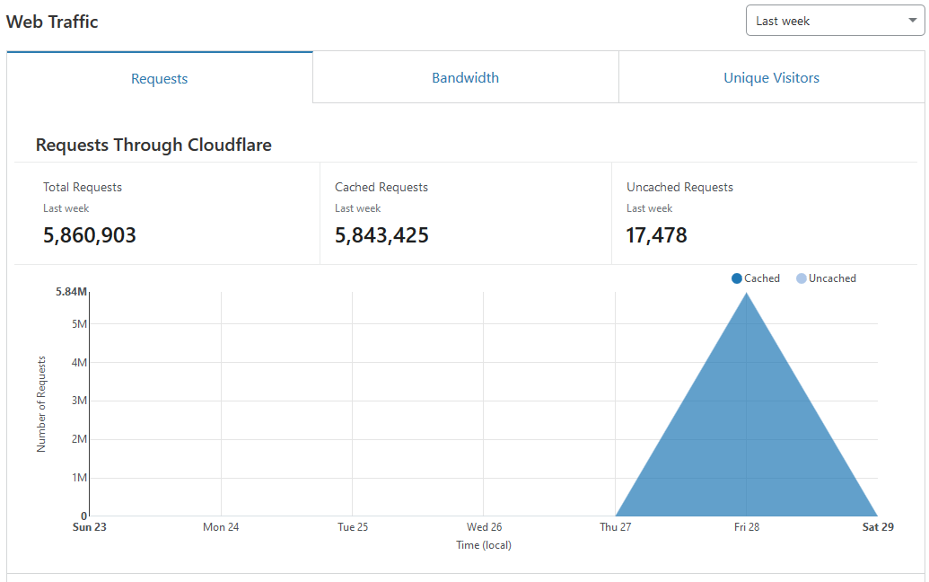Click the Wed 26 axis label
This screenshot has height=582, width=929.
484,527
